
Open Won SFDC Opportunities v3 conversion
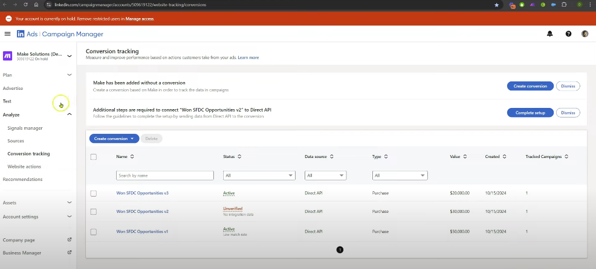coord(142,193)
